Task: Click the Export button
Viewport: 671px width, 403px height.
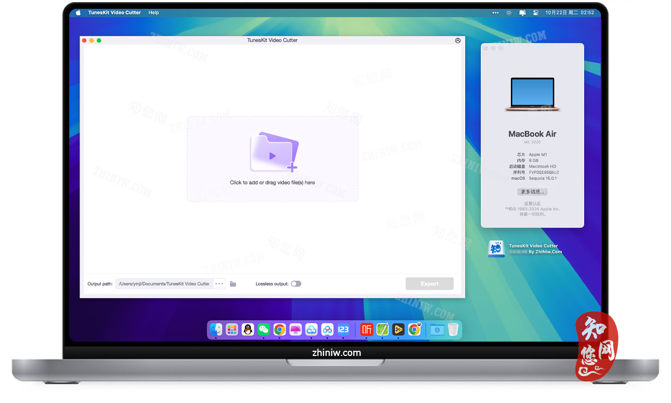Action: tap(430, 283)
